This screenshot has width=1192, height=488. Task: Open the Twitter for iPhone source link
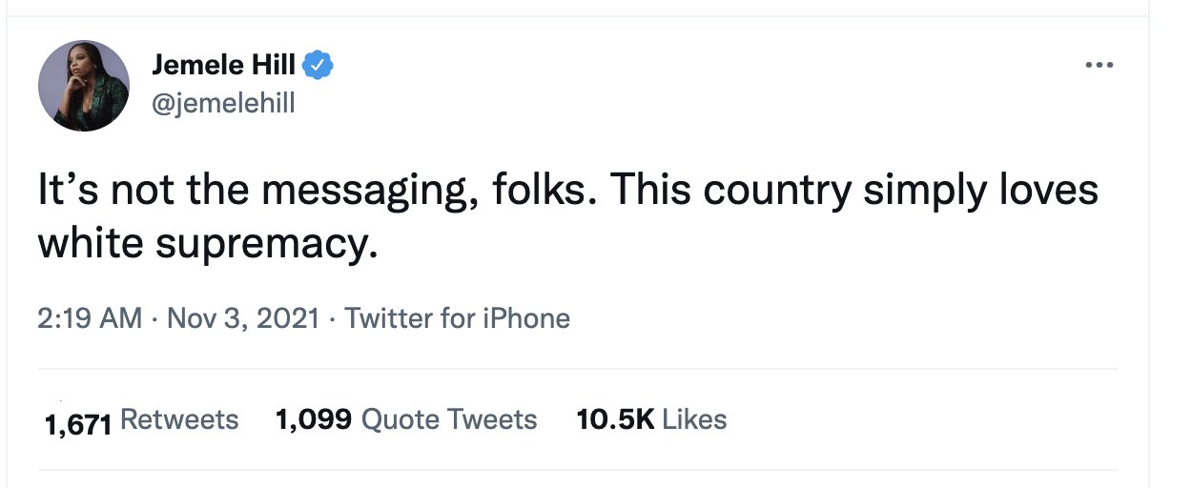pos(457,317)
